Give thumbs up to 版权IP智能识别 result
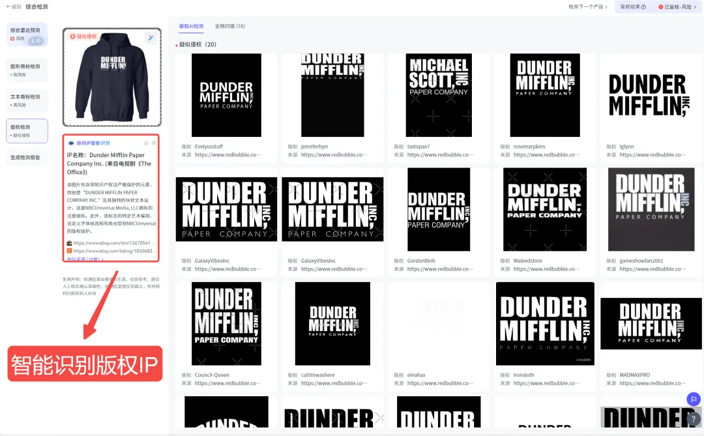The image size is (704, 436). point(147,143)
